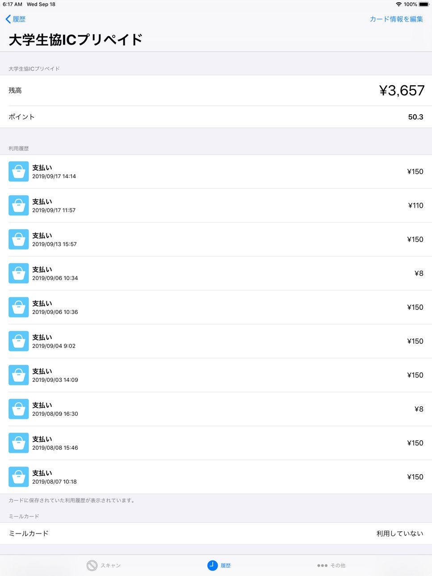Tap the clock icon on 履歴 tab
Screen dimensions: 432x576
pyautogui.click(x=212, y=565)
